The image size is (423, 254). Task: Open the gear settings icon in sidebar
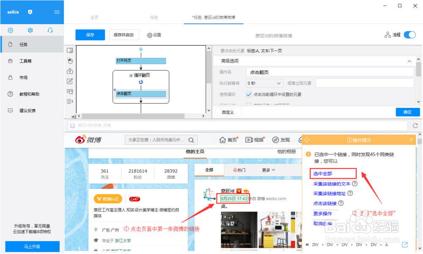[x=30, y=30]
